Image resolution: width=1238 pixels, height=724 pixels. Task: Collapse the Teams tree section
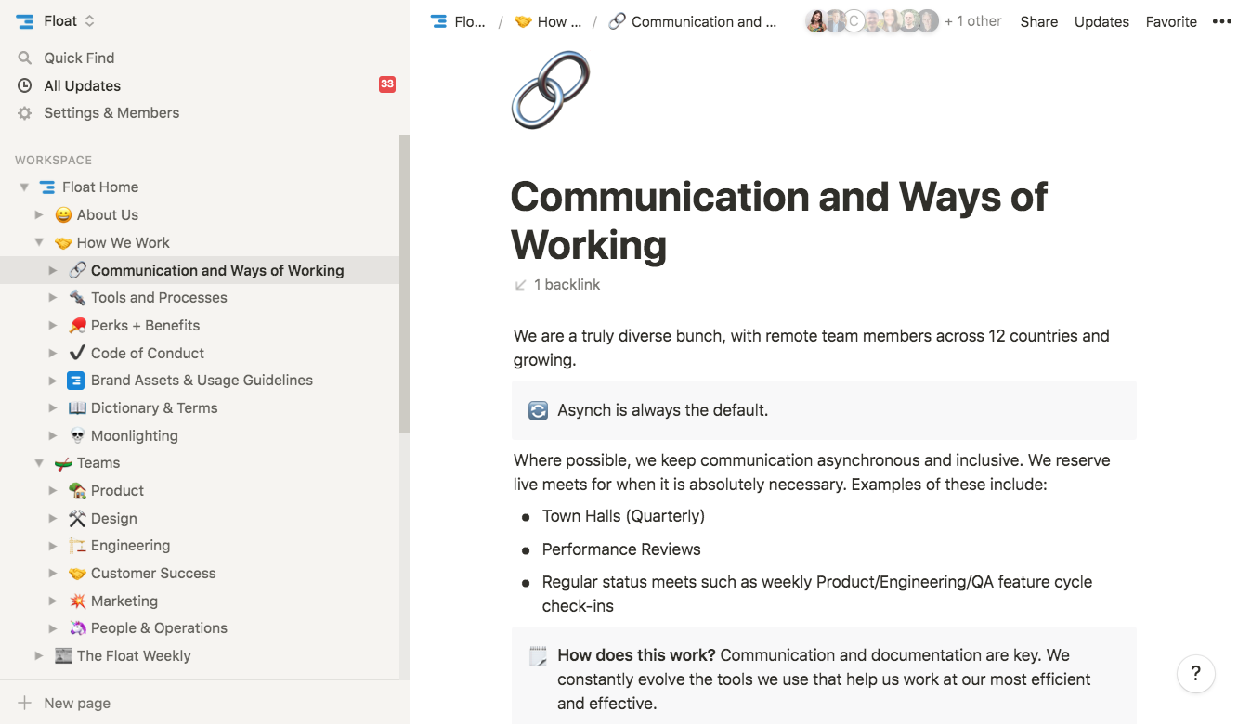[x=39, y=463]
